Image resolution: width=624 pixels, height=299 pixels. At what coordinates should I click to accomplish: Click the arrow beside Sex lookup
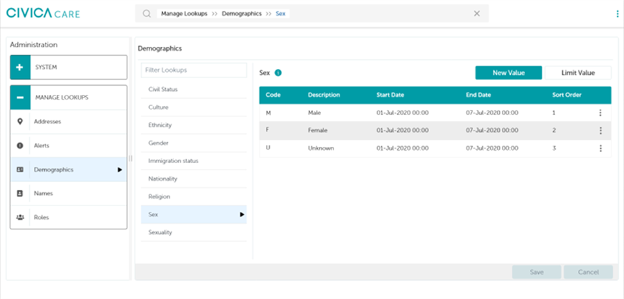[x=242, y=214]
